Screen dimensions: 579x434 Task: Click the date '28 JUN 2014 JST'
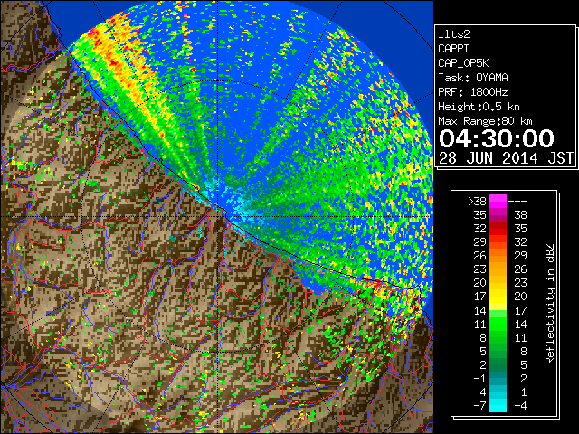pos(506,158)
